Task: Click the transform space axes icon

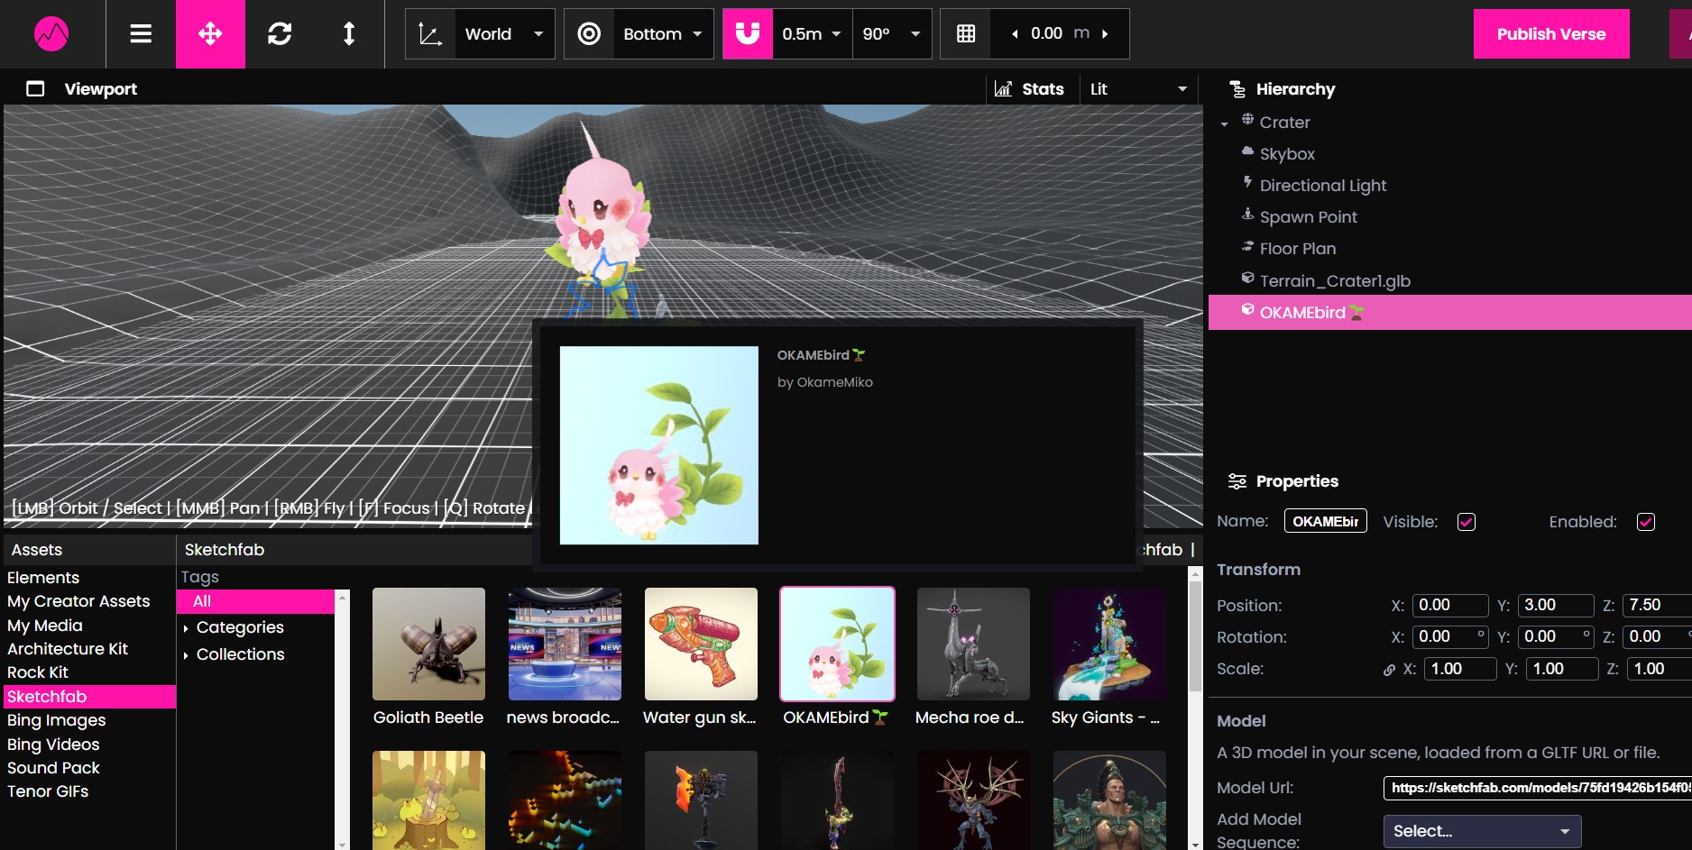Action: click(x=430, y=34)
